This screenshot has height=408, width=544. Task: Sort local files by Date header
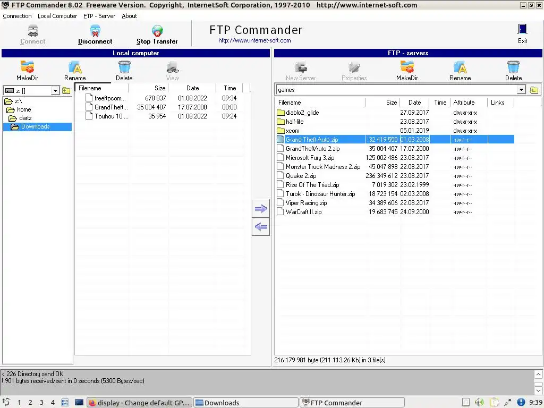pyautogui.click(x=192, y=88)
